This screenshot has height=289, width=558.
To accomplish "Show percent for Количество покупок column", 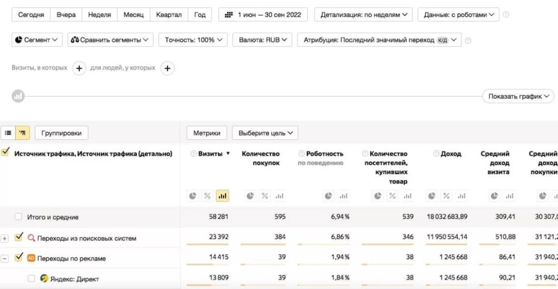I will 265,196.
